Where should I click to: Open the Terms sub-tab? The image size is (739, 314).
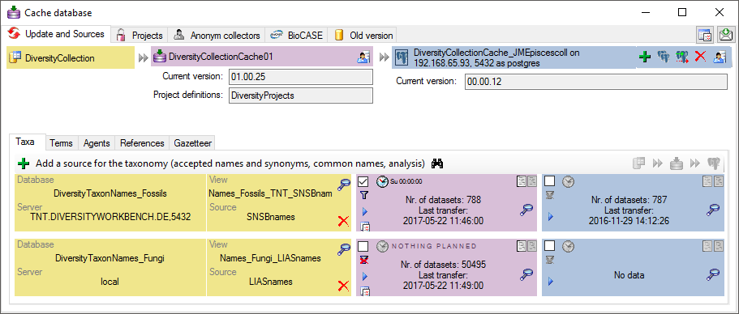pos(62,143)
